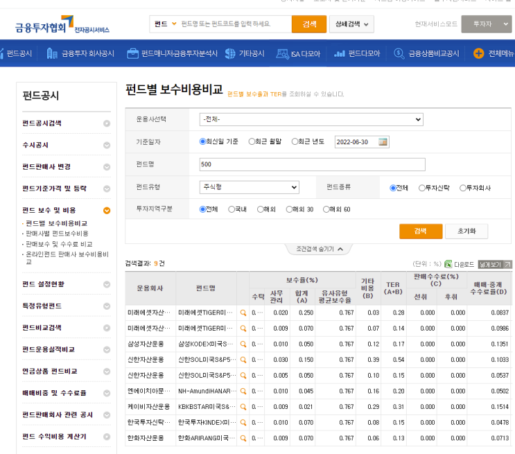Click the 넓게보기 widen view icon
Image resolution: width=515 pixels, height=454 pixels.
[495, 264]
